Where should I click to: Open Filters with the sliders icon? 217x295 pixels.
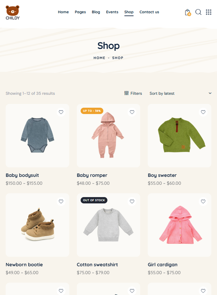click(x=133, y=93)
